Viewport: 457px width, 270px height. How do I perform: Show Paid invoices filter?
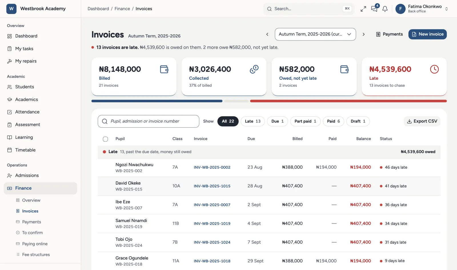(333, 121)
